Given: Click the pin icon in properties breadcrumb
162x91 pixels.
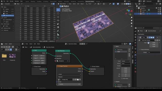Looking at the screenshot, I should coord(160,31).
